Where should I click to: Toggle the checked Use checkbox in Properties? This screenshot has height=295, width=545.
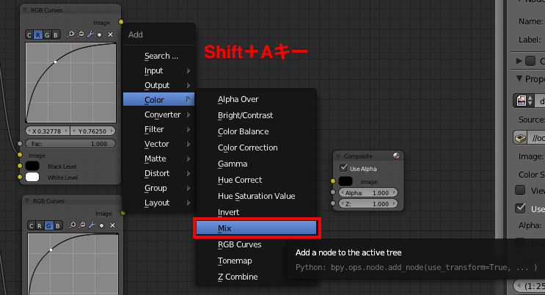pos(520,208)
